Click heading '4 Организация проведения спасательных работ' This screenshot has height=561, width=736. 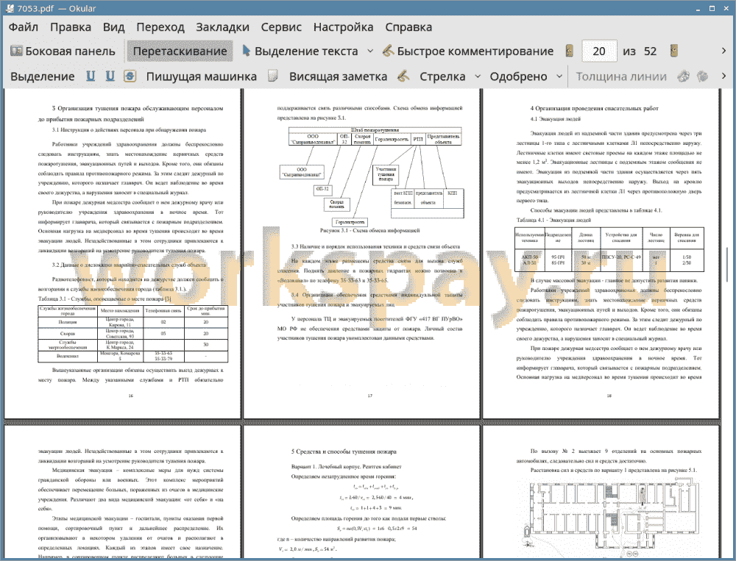(594, 108)
